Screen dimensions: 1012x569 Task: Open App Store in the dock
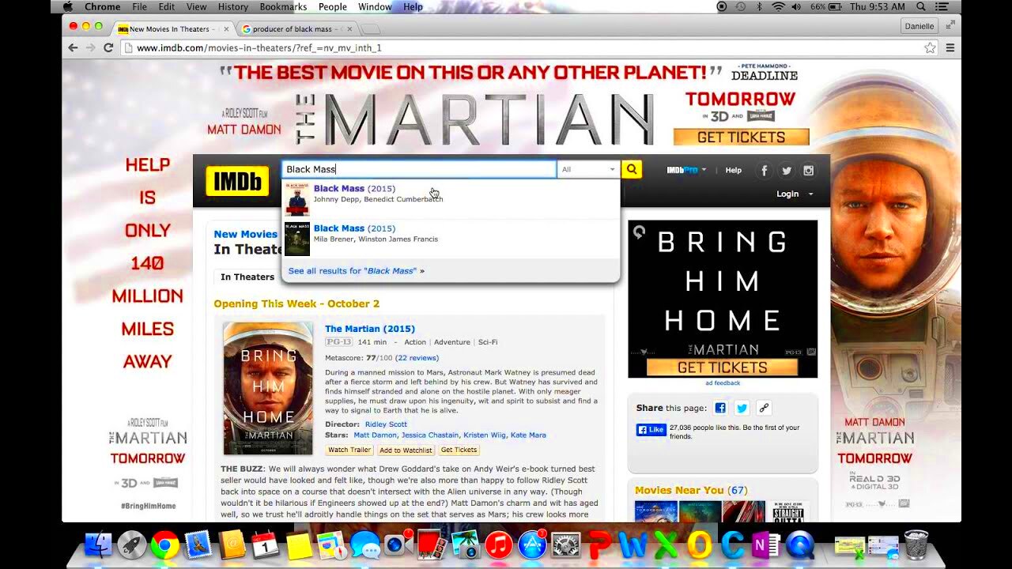pos(532,545)
